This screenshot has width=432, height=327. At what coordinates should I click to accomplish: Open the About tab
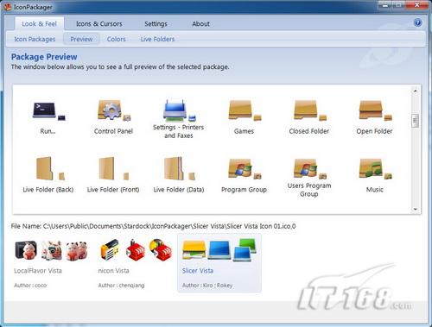point(200,24)
